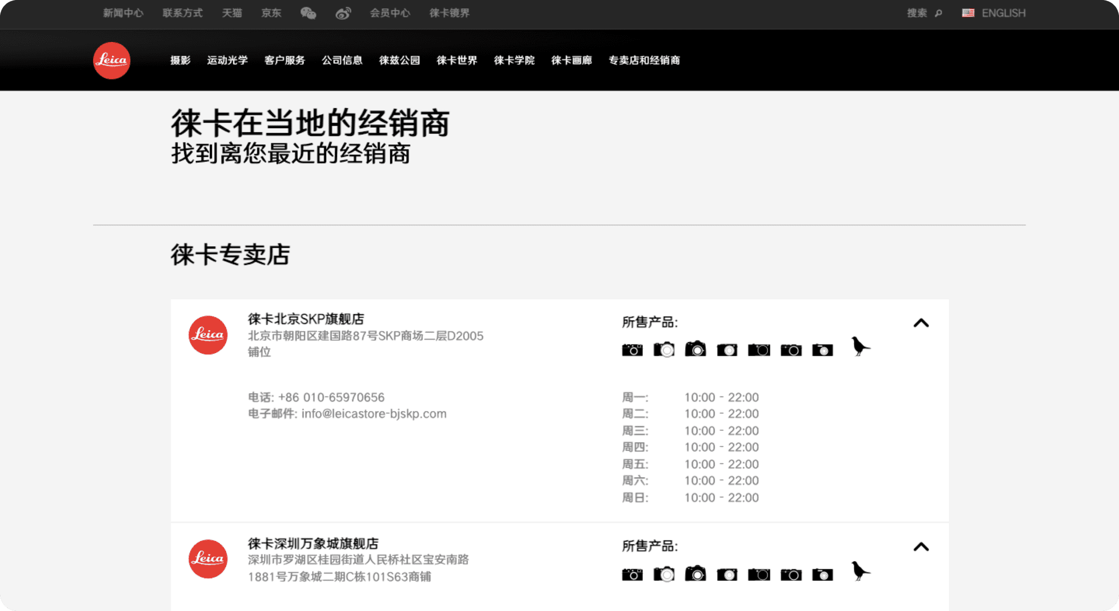Visit the 天猫 store link

point(232,13)
